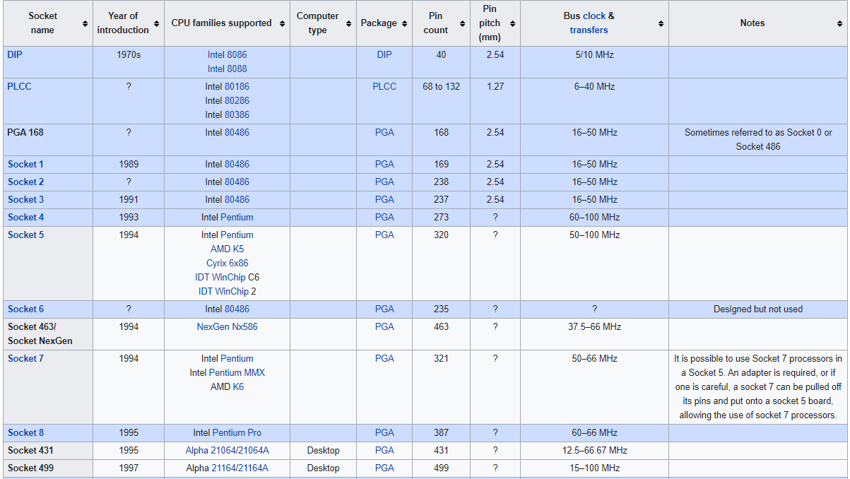The image size is (850, 479).
Task: Select Desktop type in Socket 431 row
Action: [x=323, y=451]
